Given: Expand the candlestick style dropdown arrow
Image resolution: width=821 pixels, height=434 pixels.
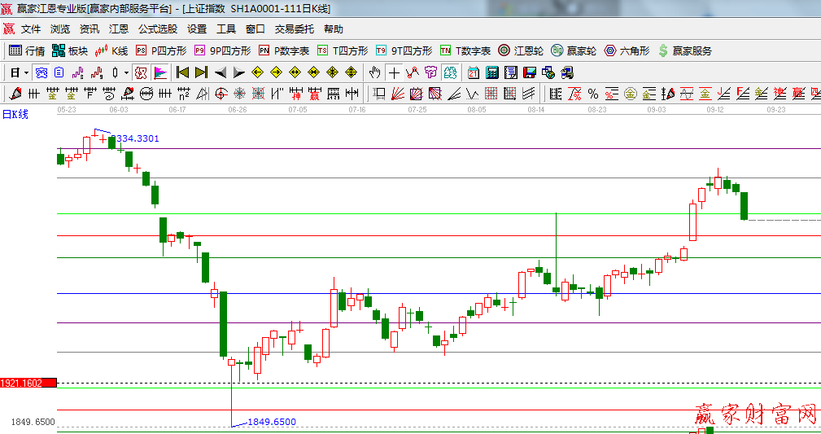Looking at the screenshot, I should pos(126,72).
